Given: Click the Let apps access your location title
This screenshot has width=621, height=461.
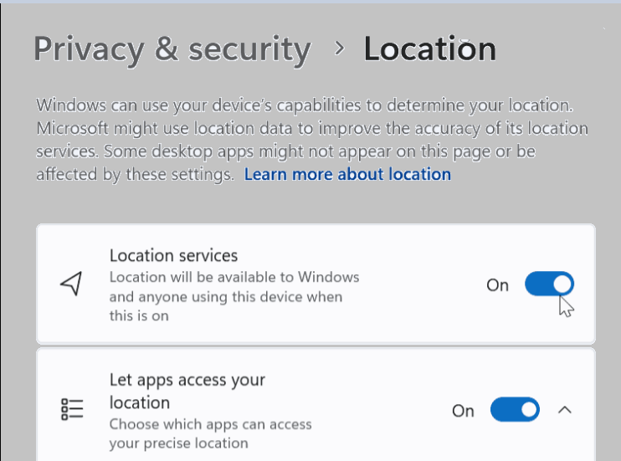Looking at the screenshot, I should pyautogui.click(x=187, y=391).
